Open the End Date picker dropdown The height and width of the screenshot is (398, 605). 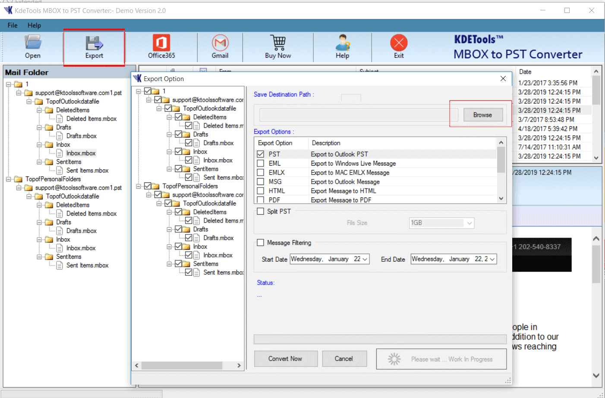492,259
